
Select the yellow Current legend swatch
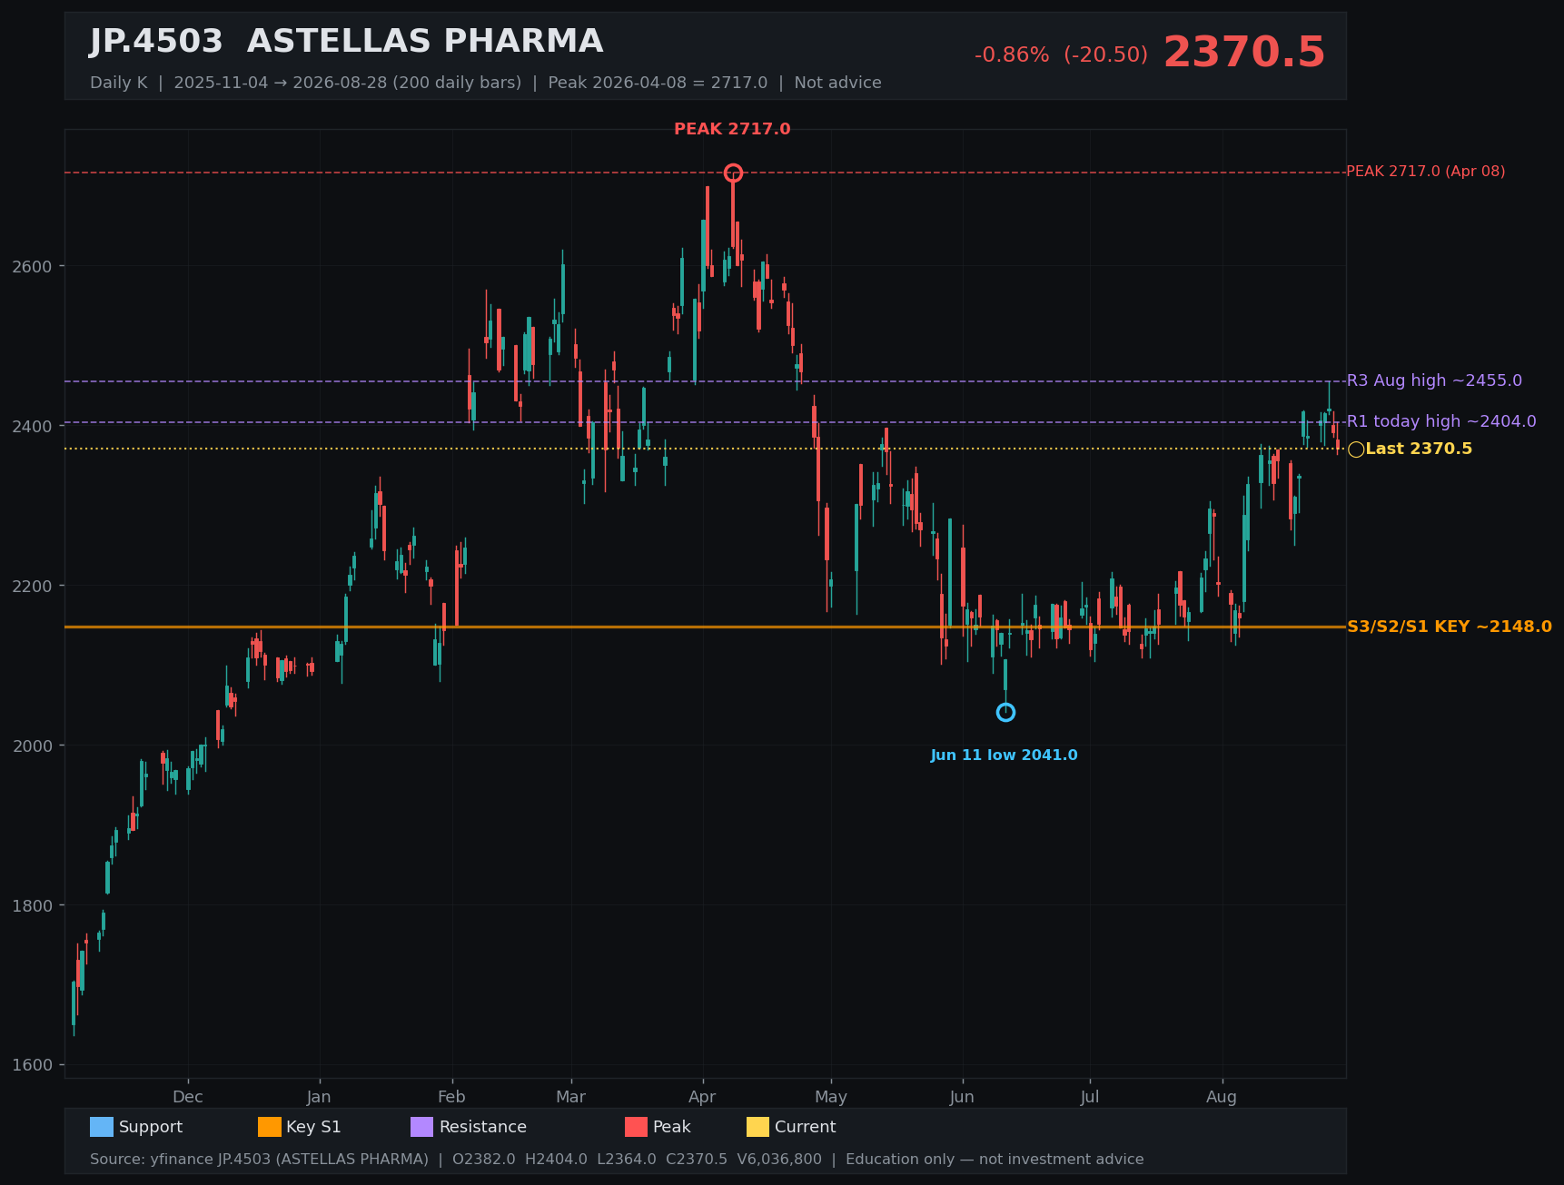coord(758,1127)
